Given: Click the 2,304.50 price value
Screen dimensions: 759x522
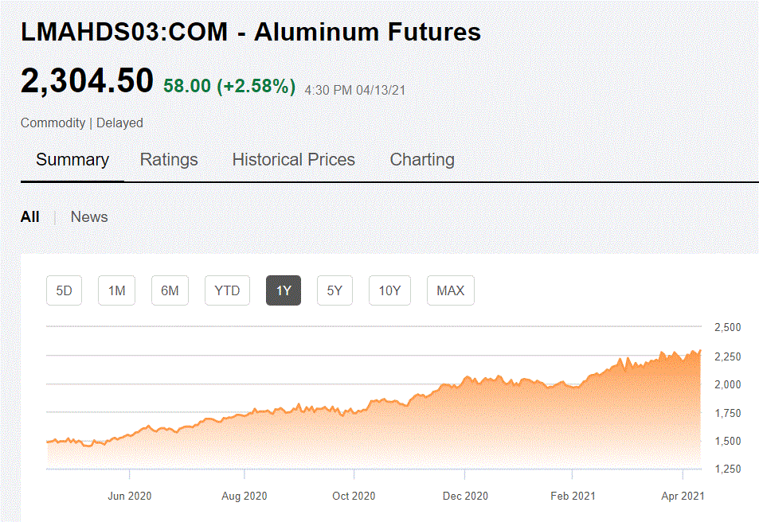Looking at the screenshot, I should [87, 81].
